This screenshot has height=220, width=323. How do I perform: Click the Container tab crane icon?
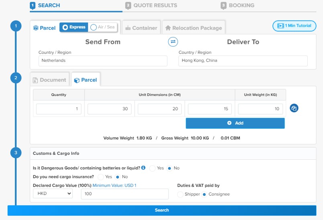click(x=128, y=28)
